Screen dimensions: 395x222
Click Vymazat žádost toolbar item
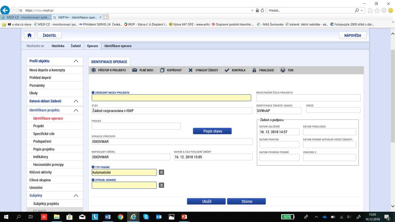coord(204,70)
